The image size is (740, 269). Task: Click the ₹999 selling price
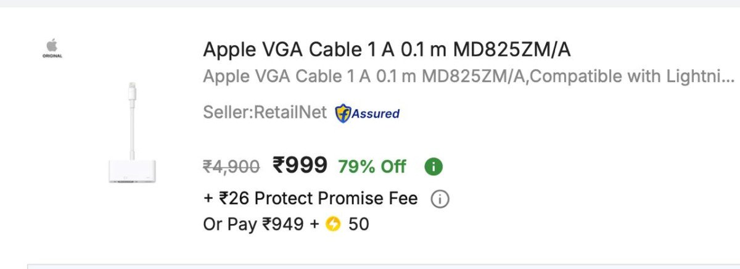(300, 165)
